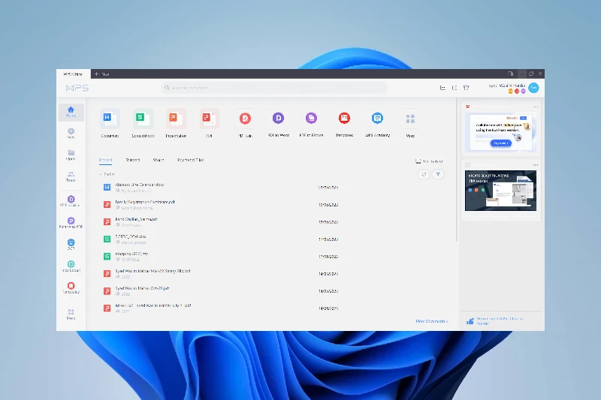This screenshot has height=400, width=601.
Task: Click the filter funnel icon
Action: coord(438,174)
